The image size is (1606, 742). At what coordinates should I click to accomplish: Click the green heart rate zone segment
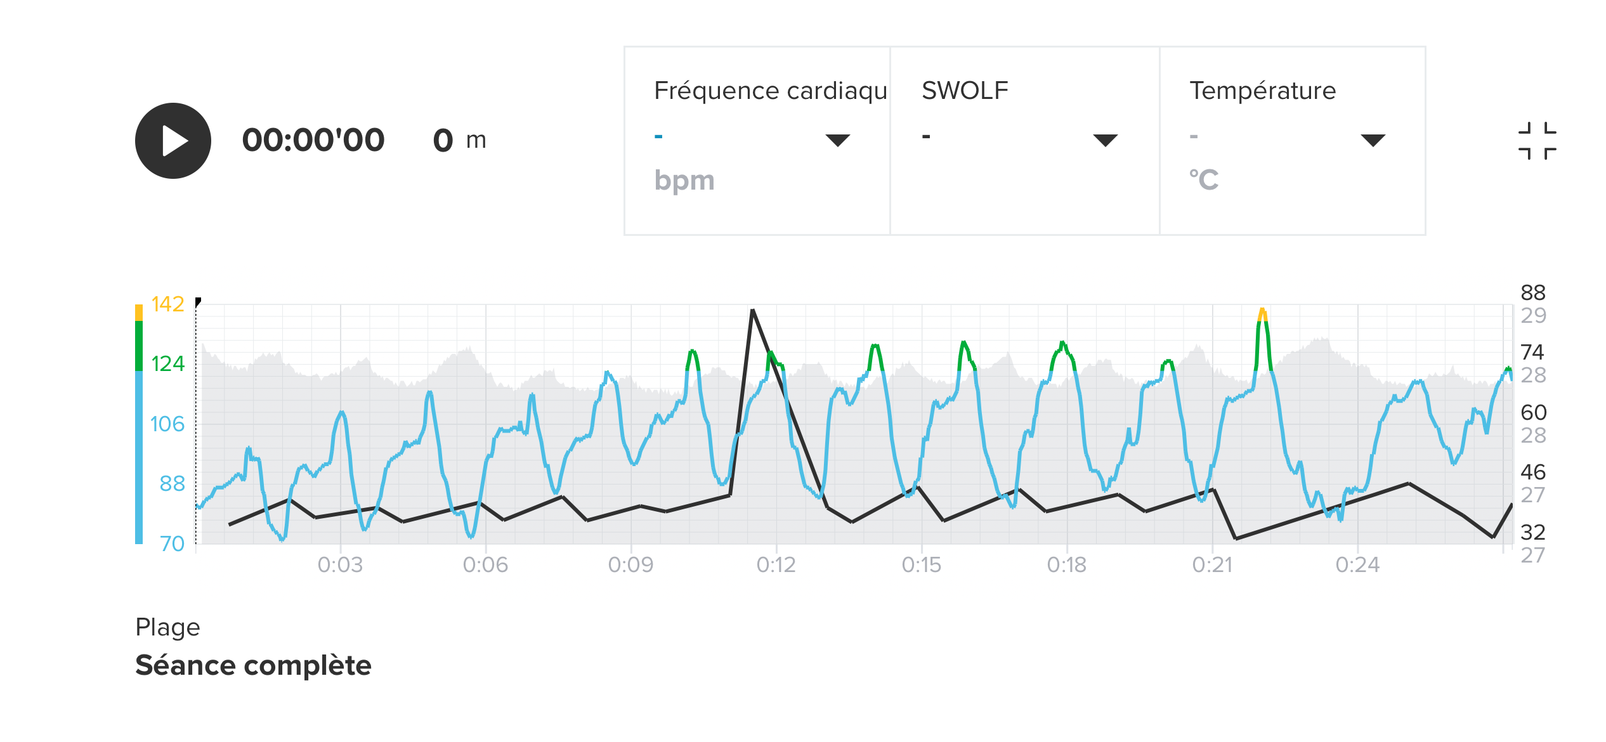[139, 346]
